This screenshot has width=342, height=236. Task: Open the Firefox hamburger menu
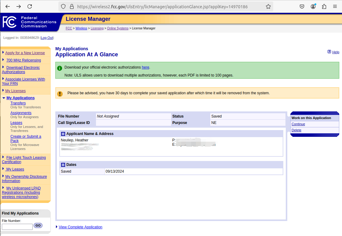click(x=335, y=6)
